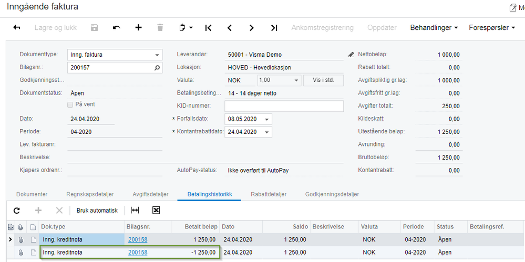Click the Vis i std. button
Screen dimensions: 525x262
pos(323,81)
